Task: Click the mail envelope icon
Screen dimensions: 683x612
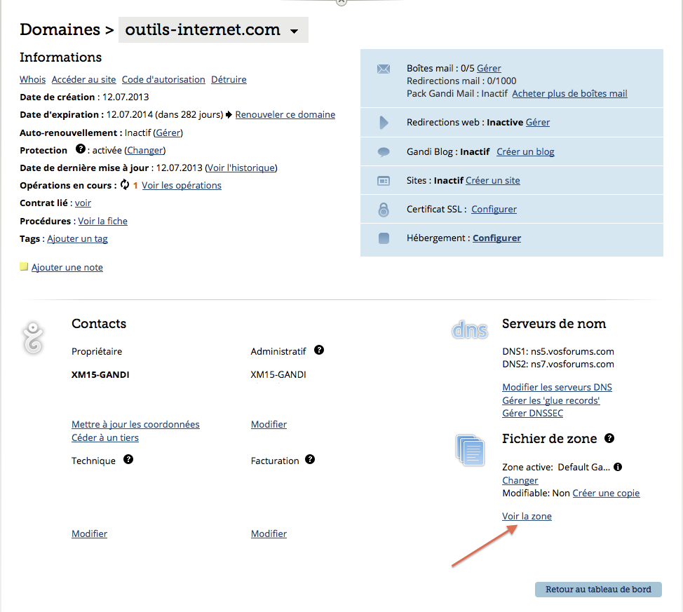Action: point(384,69)
